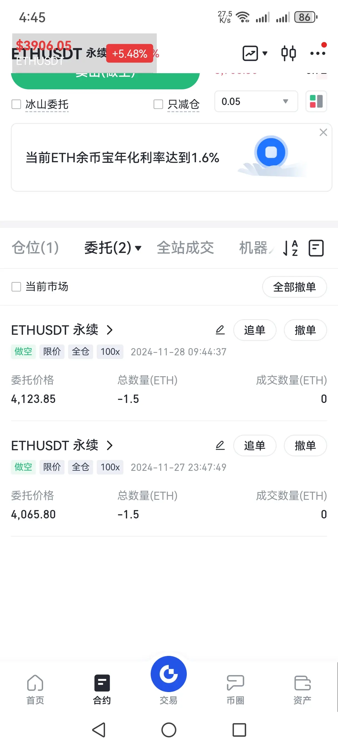This screenshot has height=748, width=338.
Task: Switch to 全站成交 tab
Action: click(x=185, y=248)
